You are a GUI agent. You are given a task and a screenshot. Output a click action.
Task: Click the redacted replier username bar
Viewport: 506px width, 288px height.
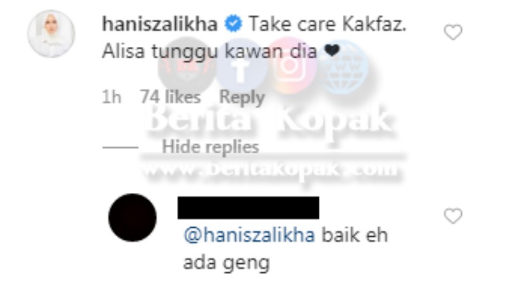[248, 208]
